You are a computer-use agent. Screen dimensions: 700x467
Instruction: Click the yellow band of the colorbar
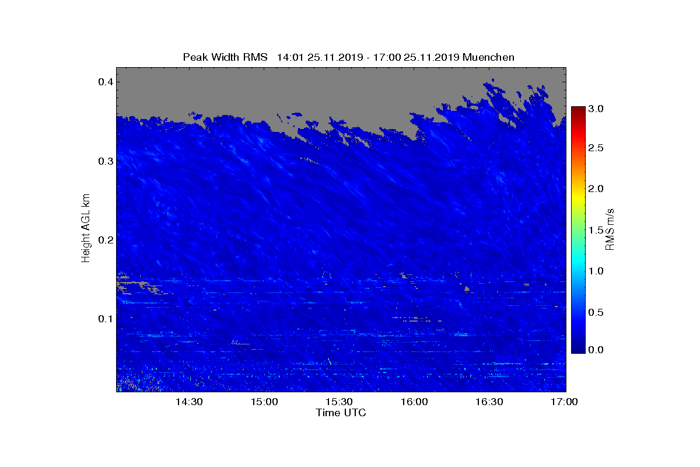(578, 197)
